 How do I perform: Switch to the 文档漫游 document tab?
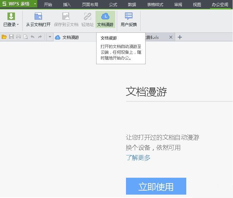click(x=70, y=37)
